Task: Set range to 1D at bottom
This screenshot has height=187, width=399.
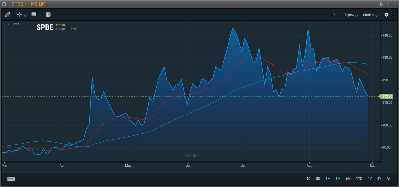Action: tap(308, 179)
